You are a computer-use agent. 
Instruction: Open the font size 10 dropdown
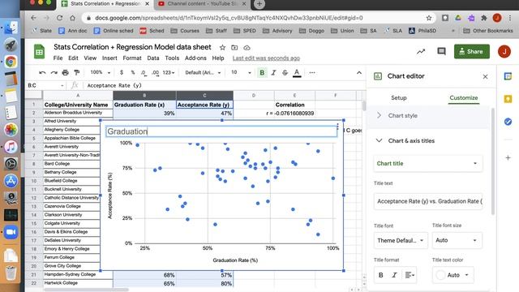(x=241, y=72)
